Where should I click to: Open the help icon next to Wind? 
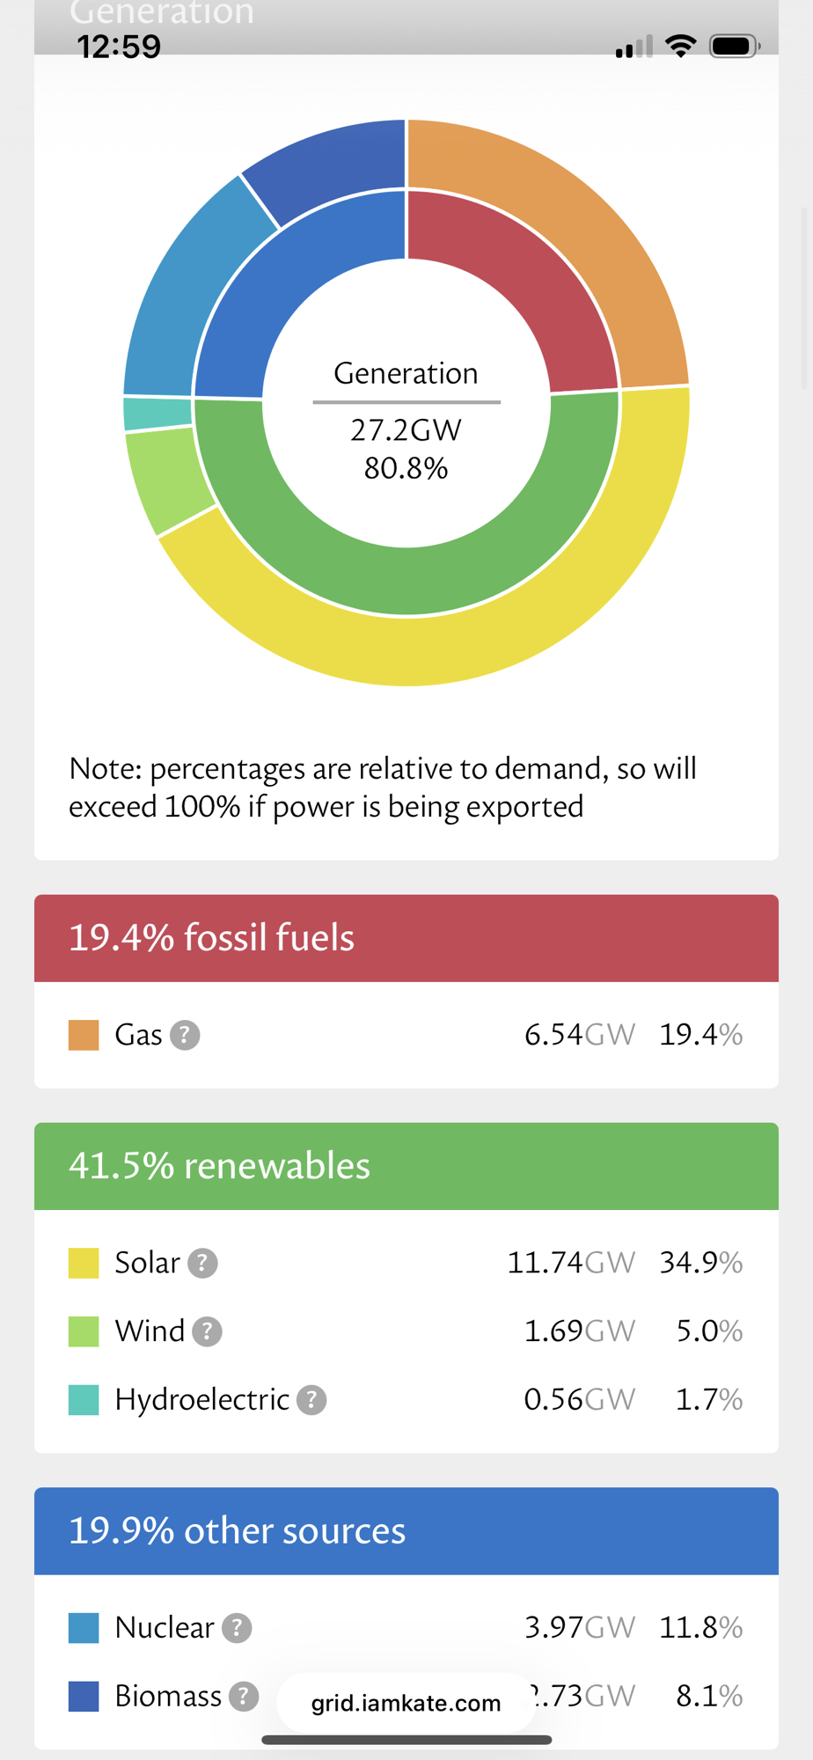207,1331
